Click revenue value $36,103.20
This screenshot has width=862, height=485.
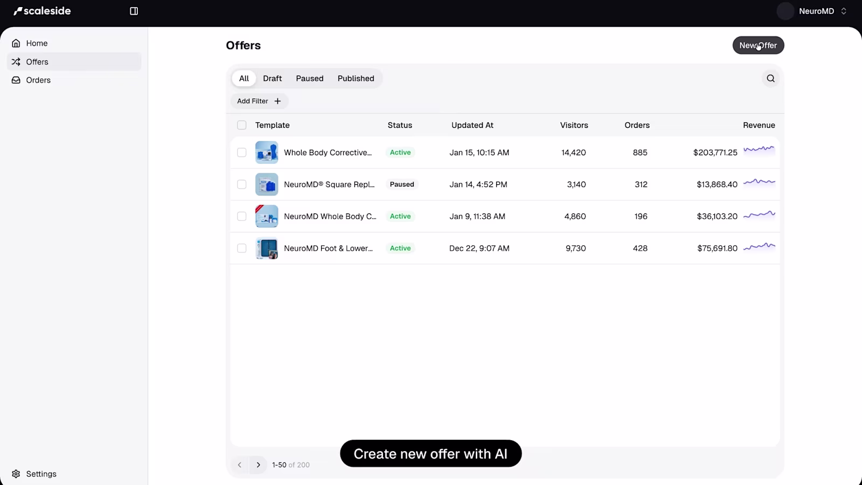click(717, 216)
